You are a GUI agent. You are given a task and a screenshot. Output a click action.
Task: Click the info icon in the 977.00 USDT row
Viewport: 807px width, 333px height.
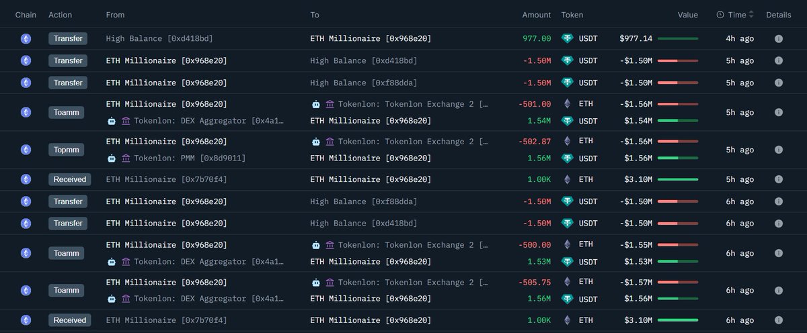tap(778, 39)
